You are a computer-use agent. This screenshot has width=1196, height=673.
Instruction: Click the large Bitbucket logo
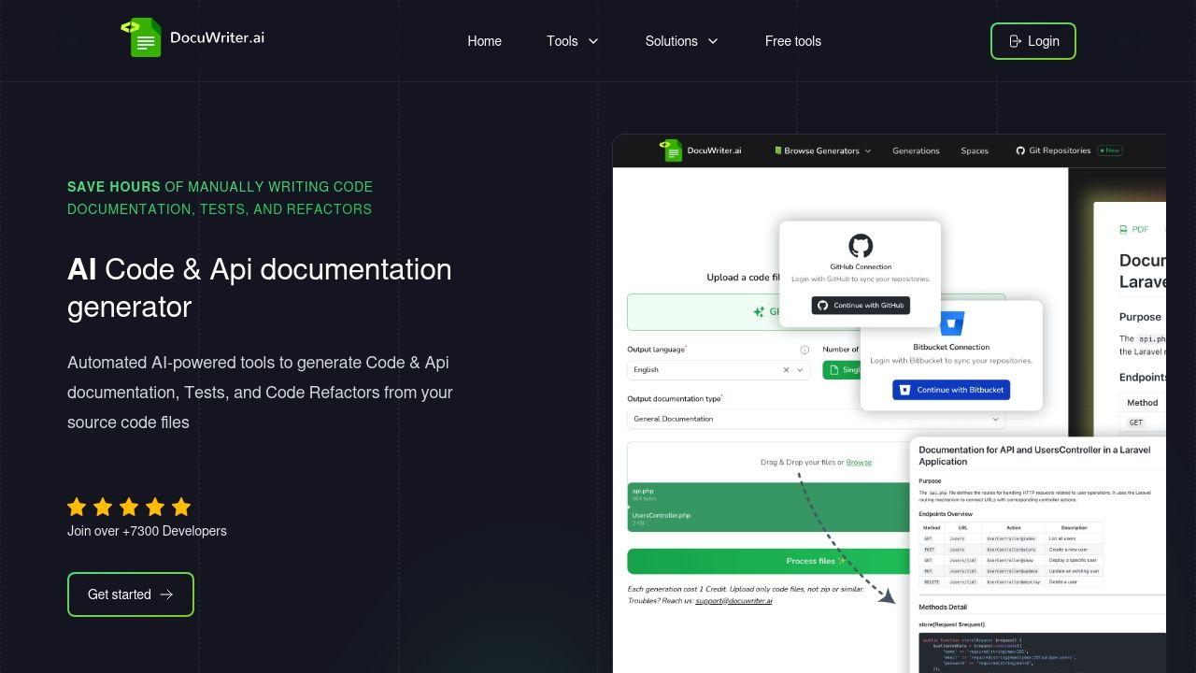(951, 323)
